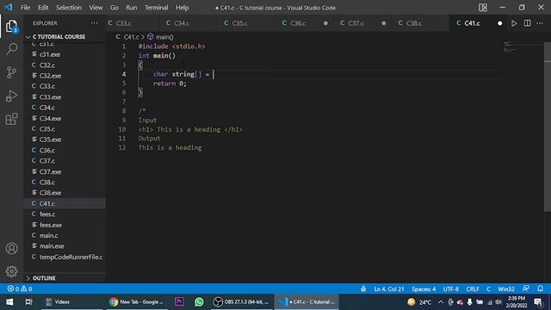Screen dimensions: 551x310
Task: Open the Accounts menu icon
Action: (11, 249)
